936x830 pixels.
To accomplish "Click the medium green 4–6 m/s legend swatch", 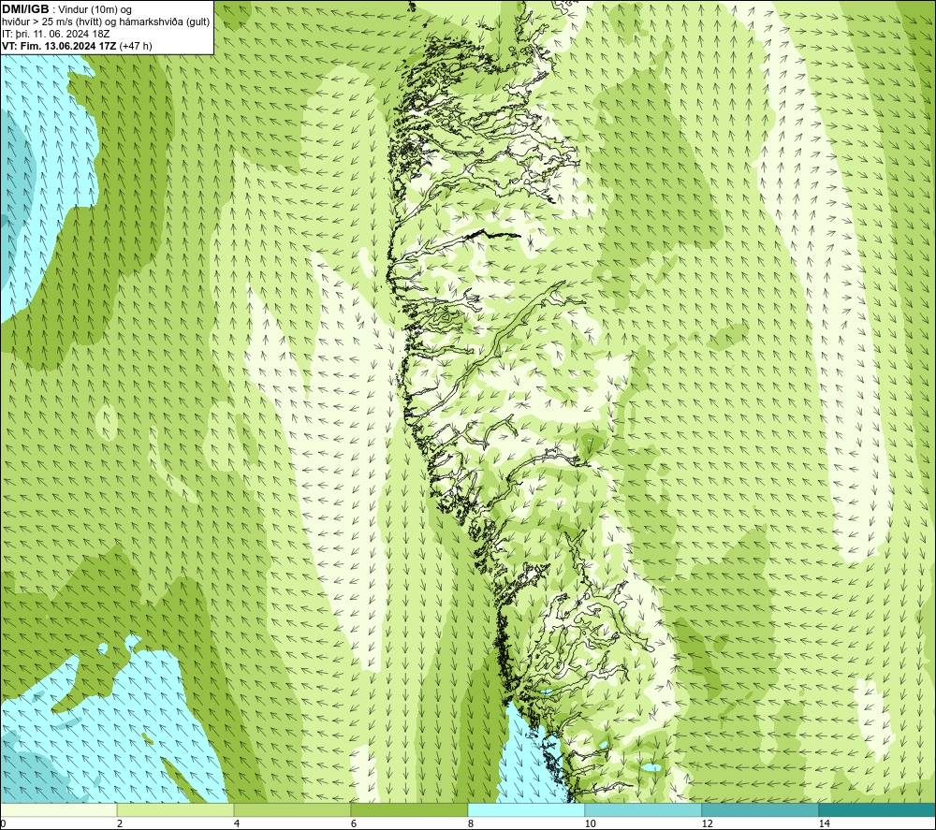I will point(292,809).
